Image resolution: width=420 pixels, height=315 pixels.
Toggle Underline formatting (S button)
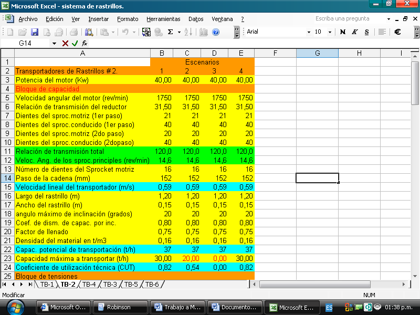[366, 32]
